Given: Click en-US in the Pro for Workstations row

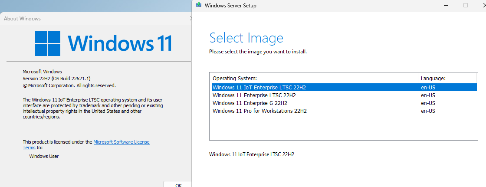Looking at the screenshot, I should [x=428, y=111].
